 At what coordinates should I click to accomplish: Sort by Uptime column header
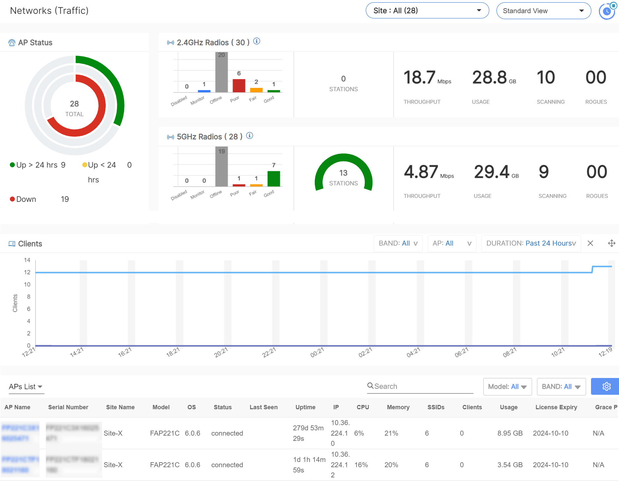coord(306,407)
